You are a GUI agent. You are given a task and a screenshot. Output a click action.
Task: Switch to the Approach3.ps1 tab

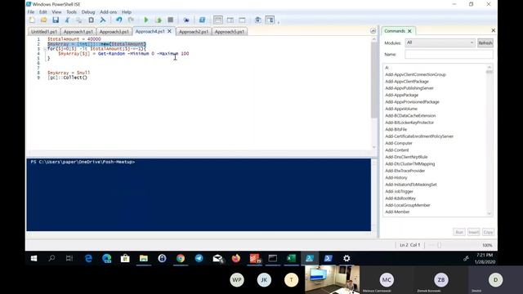pyautogui.click(x=114, y=32)
